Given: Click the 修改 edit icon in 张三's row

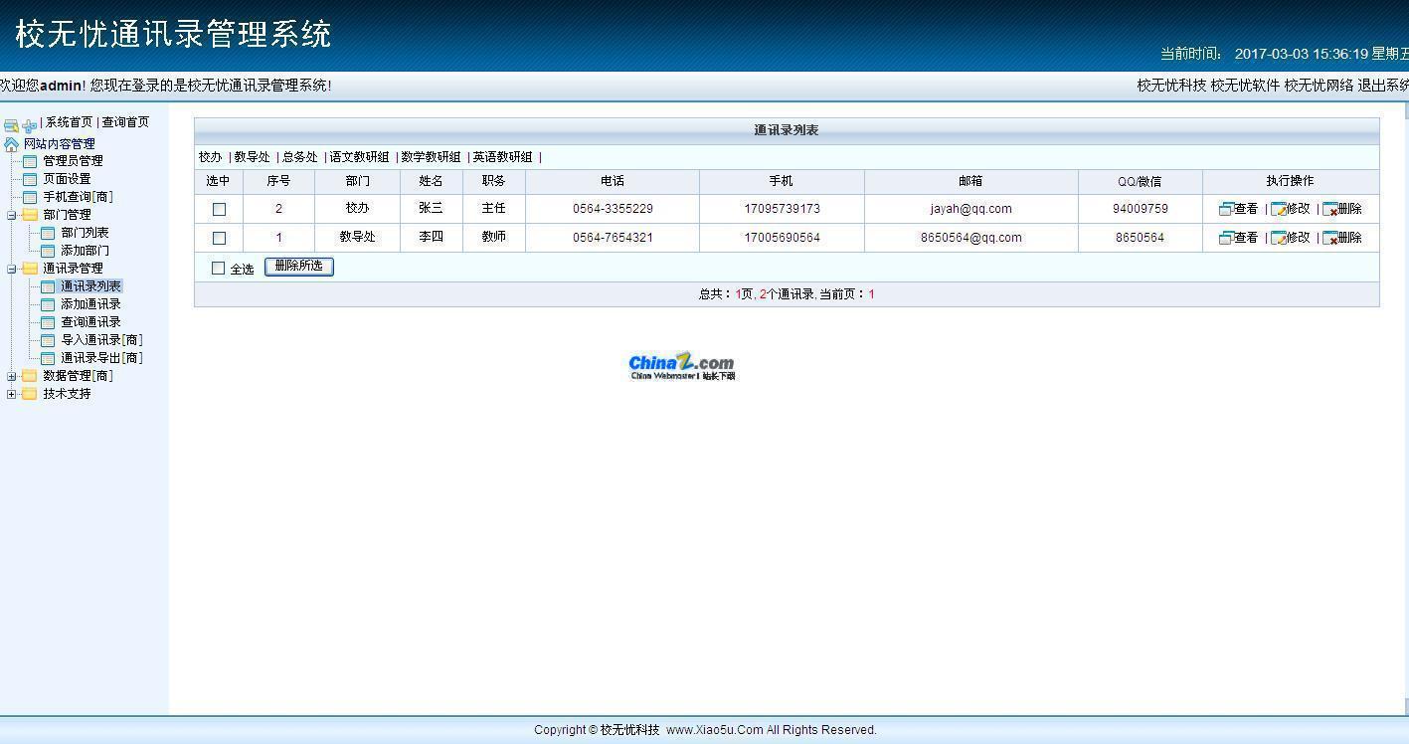Looking at the screenshot, I should point(1279,209).
